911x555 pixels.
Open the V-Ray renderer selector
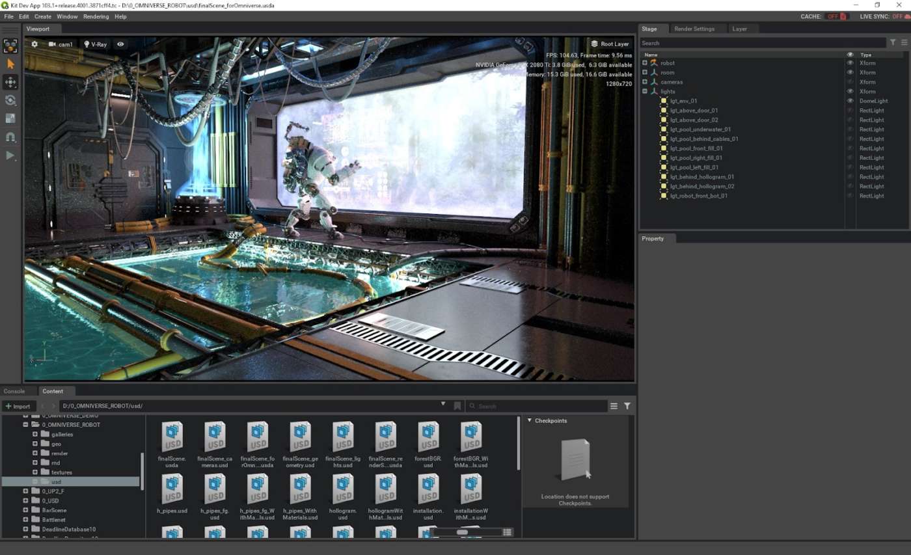coord(96,44)
